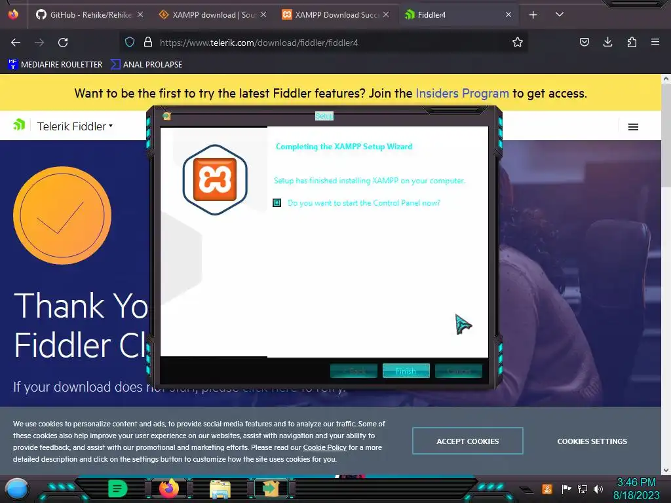This screenshot has width=671, height=503.
Task: Open the tracking protection shield icon
Action: tap(130, 42)
